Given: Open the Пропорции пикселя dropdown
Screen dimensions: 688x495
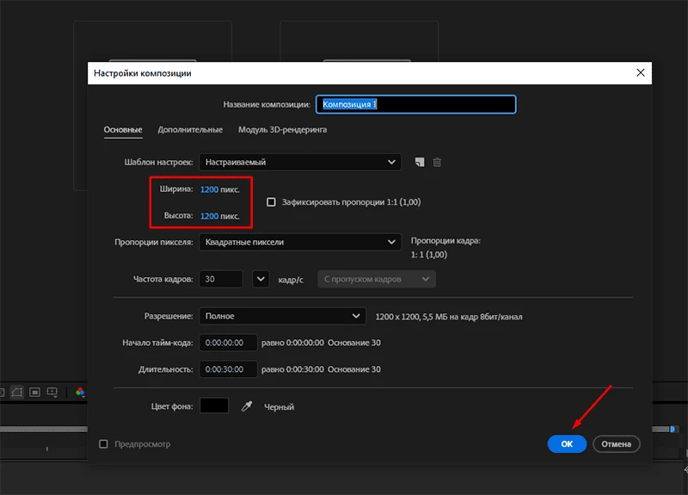Looking at the screenshot, I should [300, 242].
